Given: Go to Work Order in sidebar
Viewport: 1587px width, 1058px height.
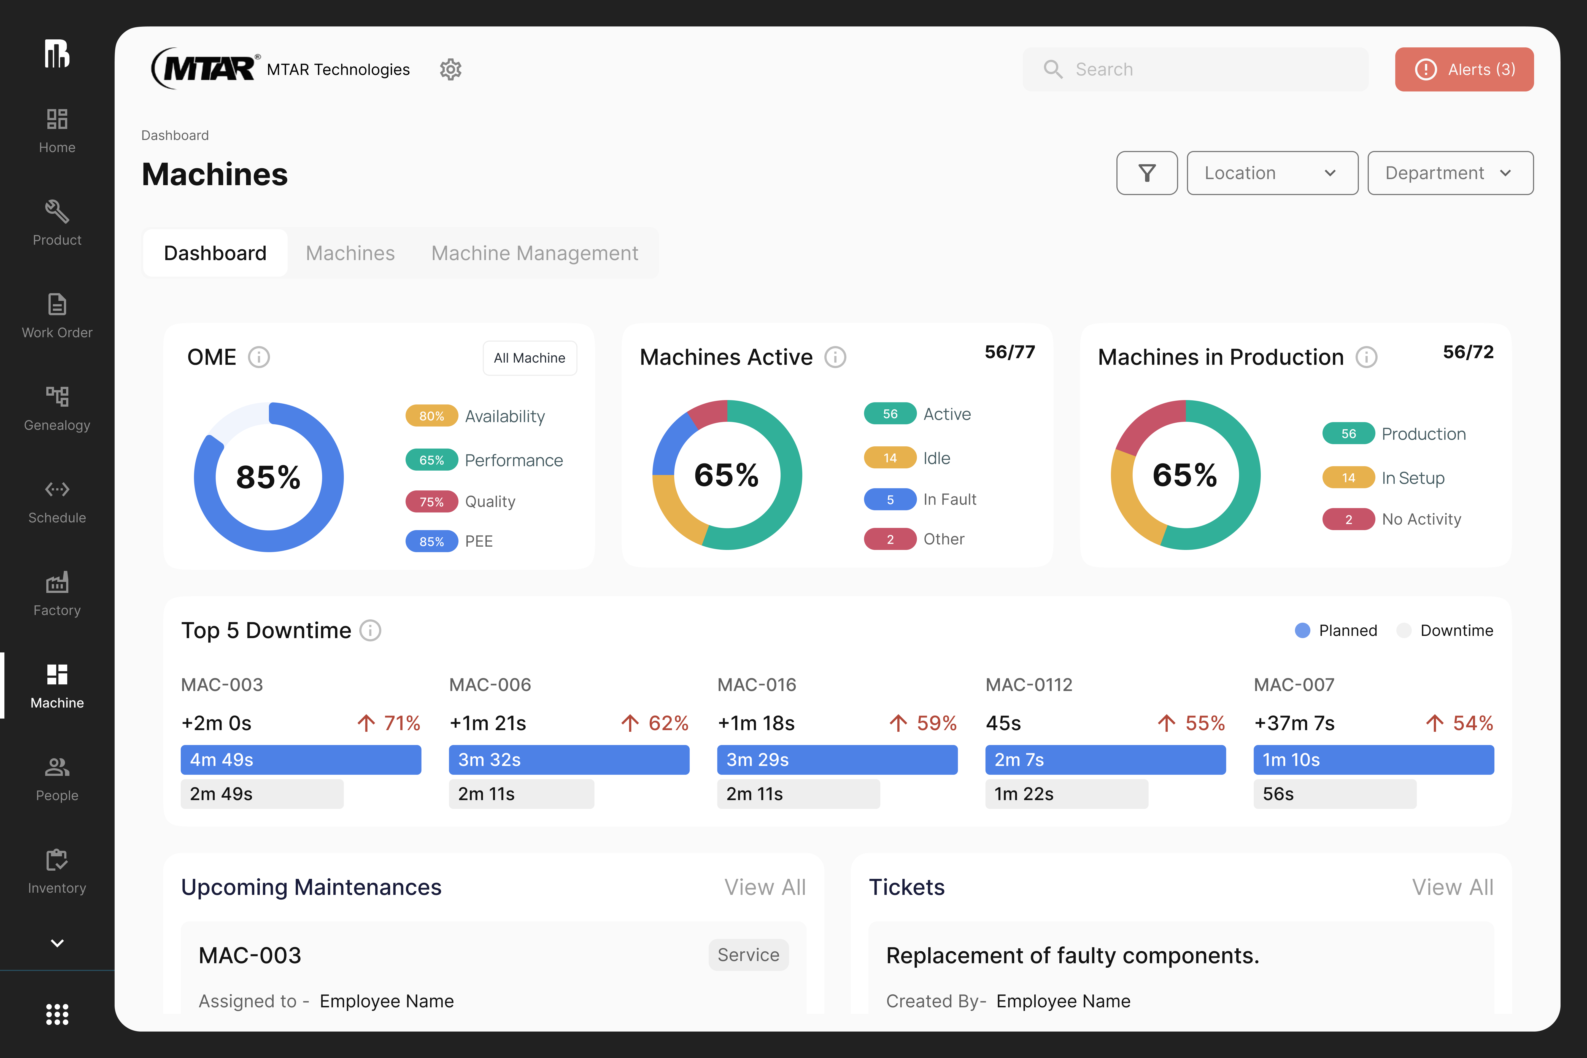Looking at the screenshot, I should [x=57, y=316].
